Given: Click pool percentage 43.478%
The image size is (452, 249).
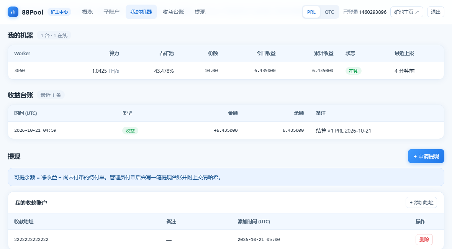Looking at the screenshot, I should 164,71.
